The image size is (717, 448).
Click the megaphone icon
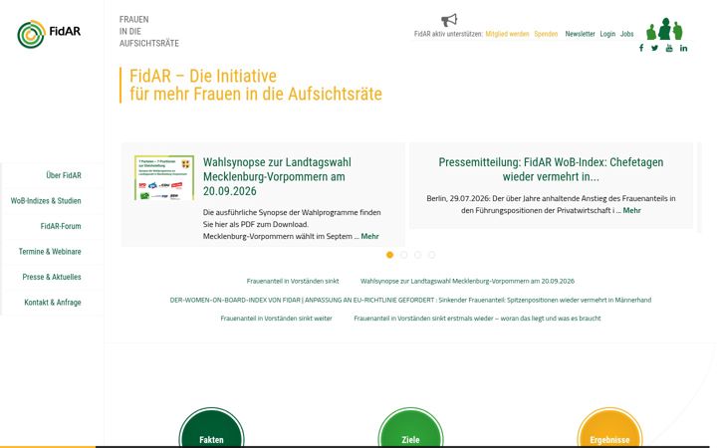(x=449, y=20)
